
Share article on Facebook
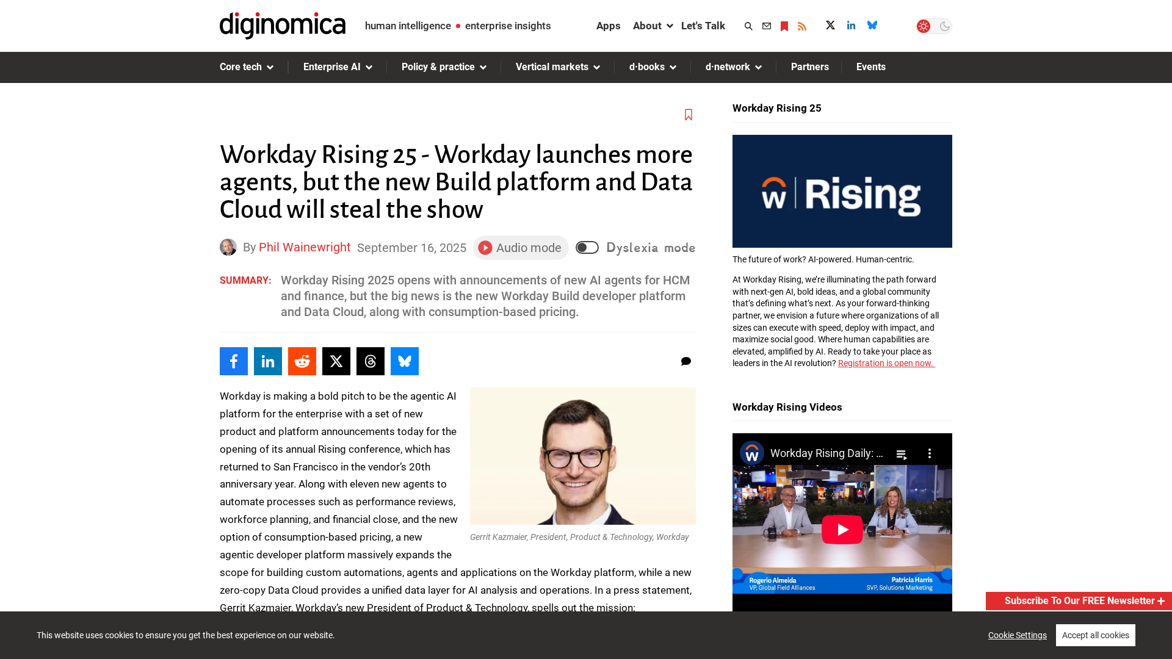(x=234, y=361)
